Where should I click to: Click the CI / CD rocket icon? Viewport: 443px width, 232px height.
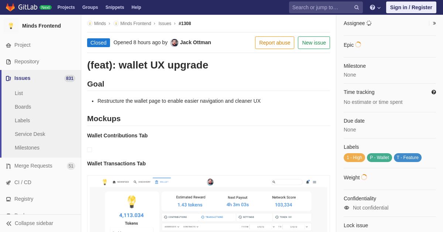click(8, 183)
